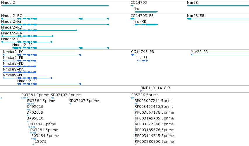Click the Nmdar2-RC transcript label
Viewport: 249px width, 146px height.
click(11, 16)
